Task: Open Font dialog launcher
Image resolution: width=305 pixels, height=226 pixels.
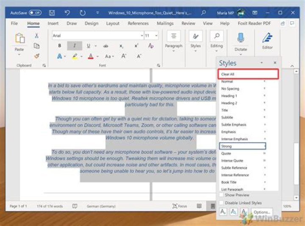Action: tap(158, 65)
